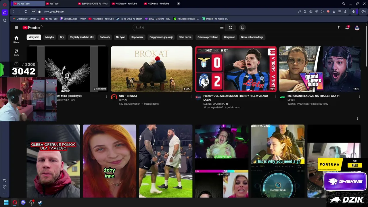
Task: Select Playlisty YouTube Mix chip
Action: click(x=82, y=37)
